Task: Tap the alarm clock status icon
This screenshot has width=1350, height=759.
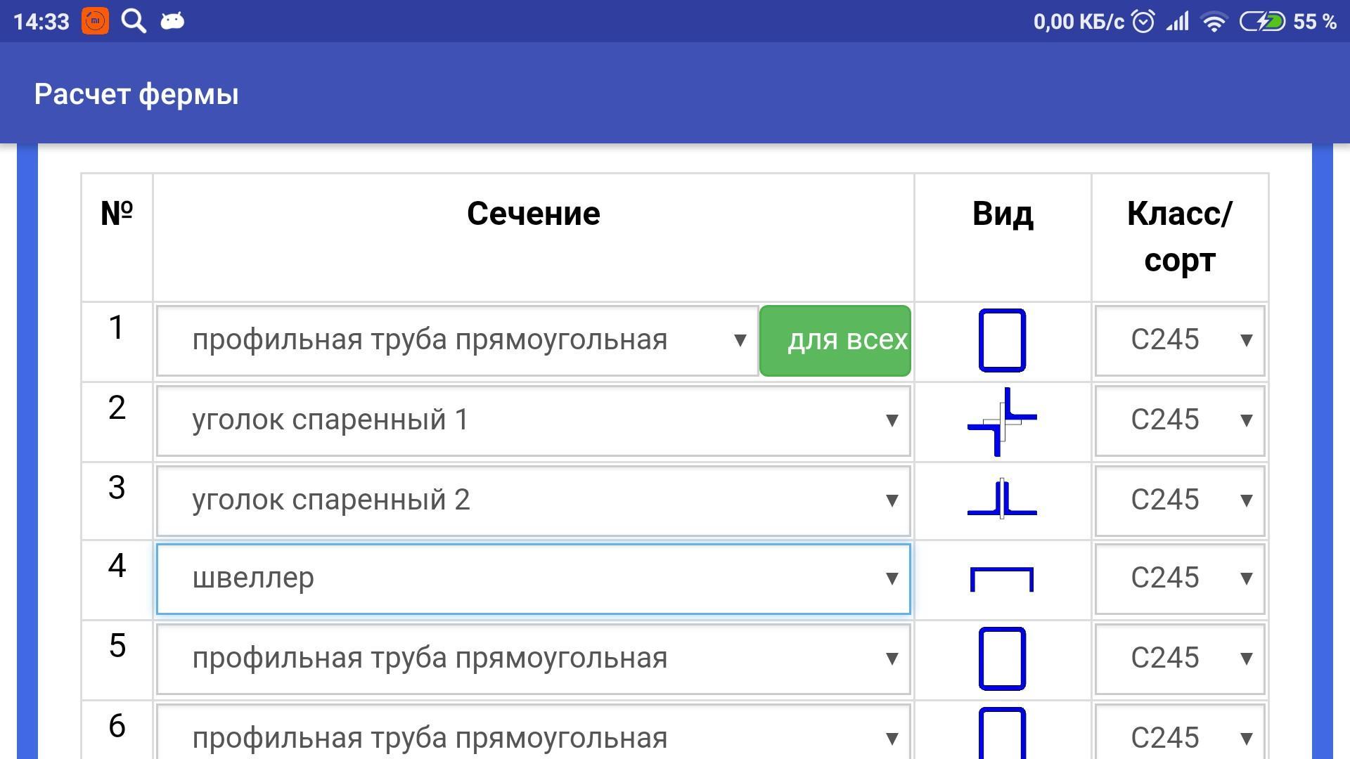Action: pyautogui.click(x=1143, y=22)
